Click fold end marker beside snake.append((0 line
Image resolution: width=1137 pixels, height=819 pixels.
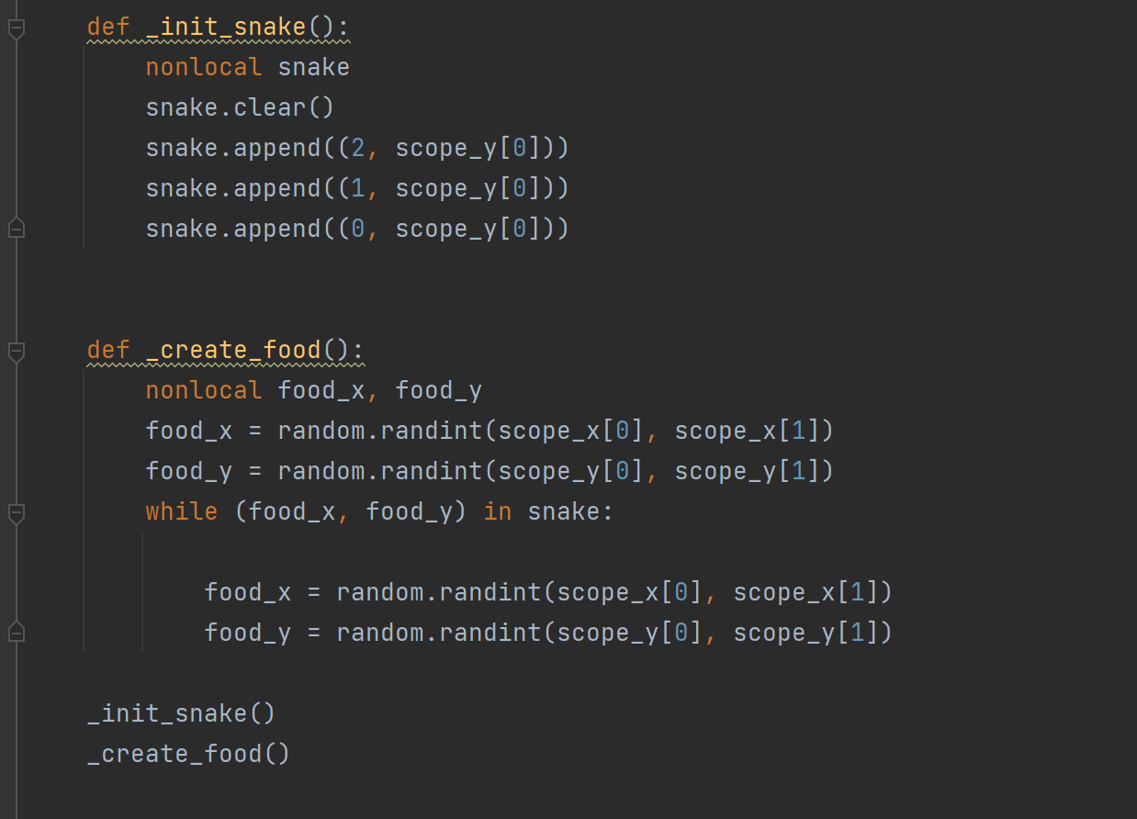pos(16,228)
